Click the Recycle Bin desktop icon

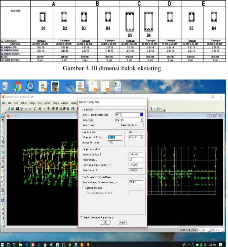[5, 86]
